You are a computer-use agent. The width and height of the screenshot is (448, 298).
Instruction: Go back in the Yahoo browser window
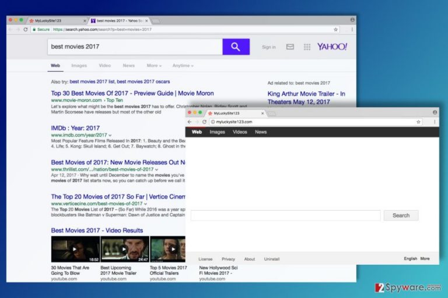[10, 29]
